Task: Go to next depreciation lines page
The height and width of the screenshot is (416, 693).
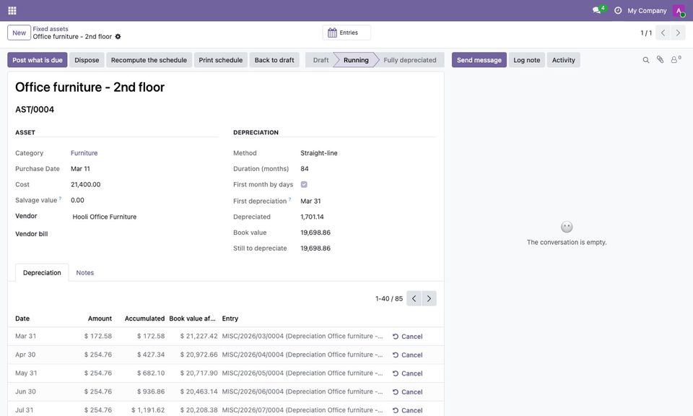Action: point(429,298)
